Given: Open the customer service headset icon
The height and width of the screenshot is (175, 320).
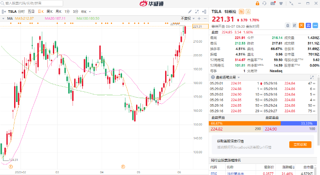Looking at the screenshot, I should tap(265, 3).
